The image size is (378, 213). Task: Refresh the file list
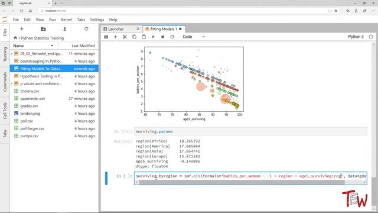(x=86, y=29)
